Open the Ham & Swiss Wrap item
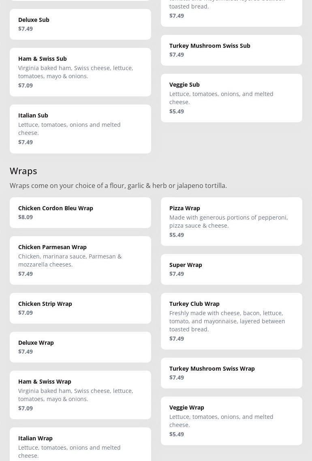The image size is (312, 461). (80, 395)
